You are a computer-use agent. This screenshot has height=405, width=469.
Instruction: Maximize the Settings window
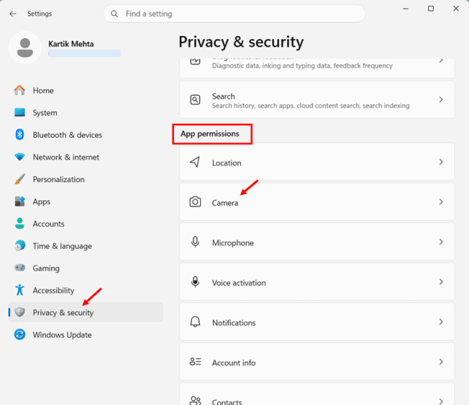click(x=431, y=9)
